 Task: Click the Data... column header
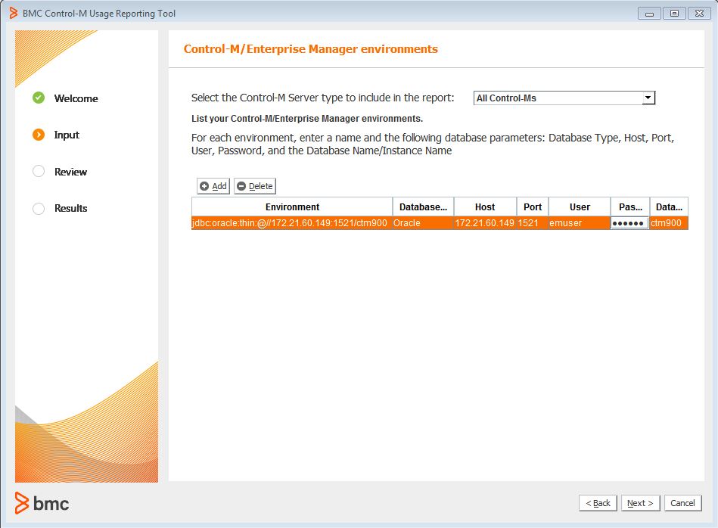point(669,207)
